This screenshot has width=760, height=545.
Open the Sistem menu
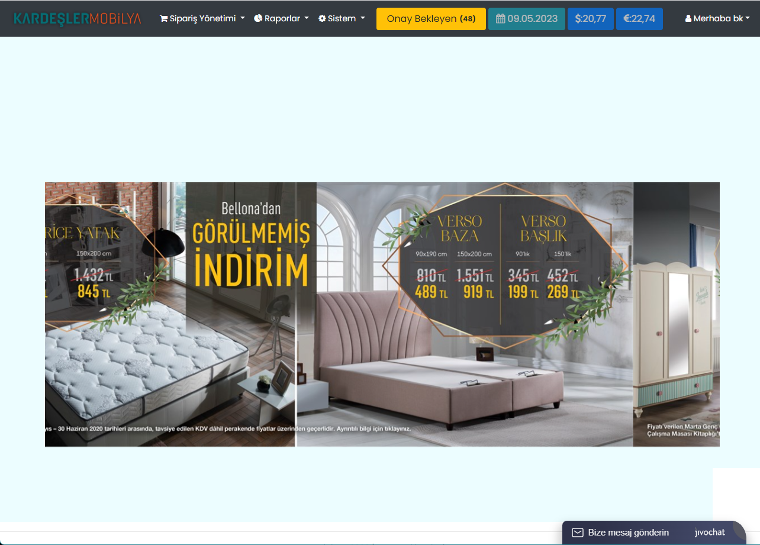coord(342,18)
